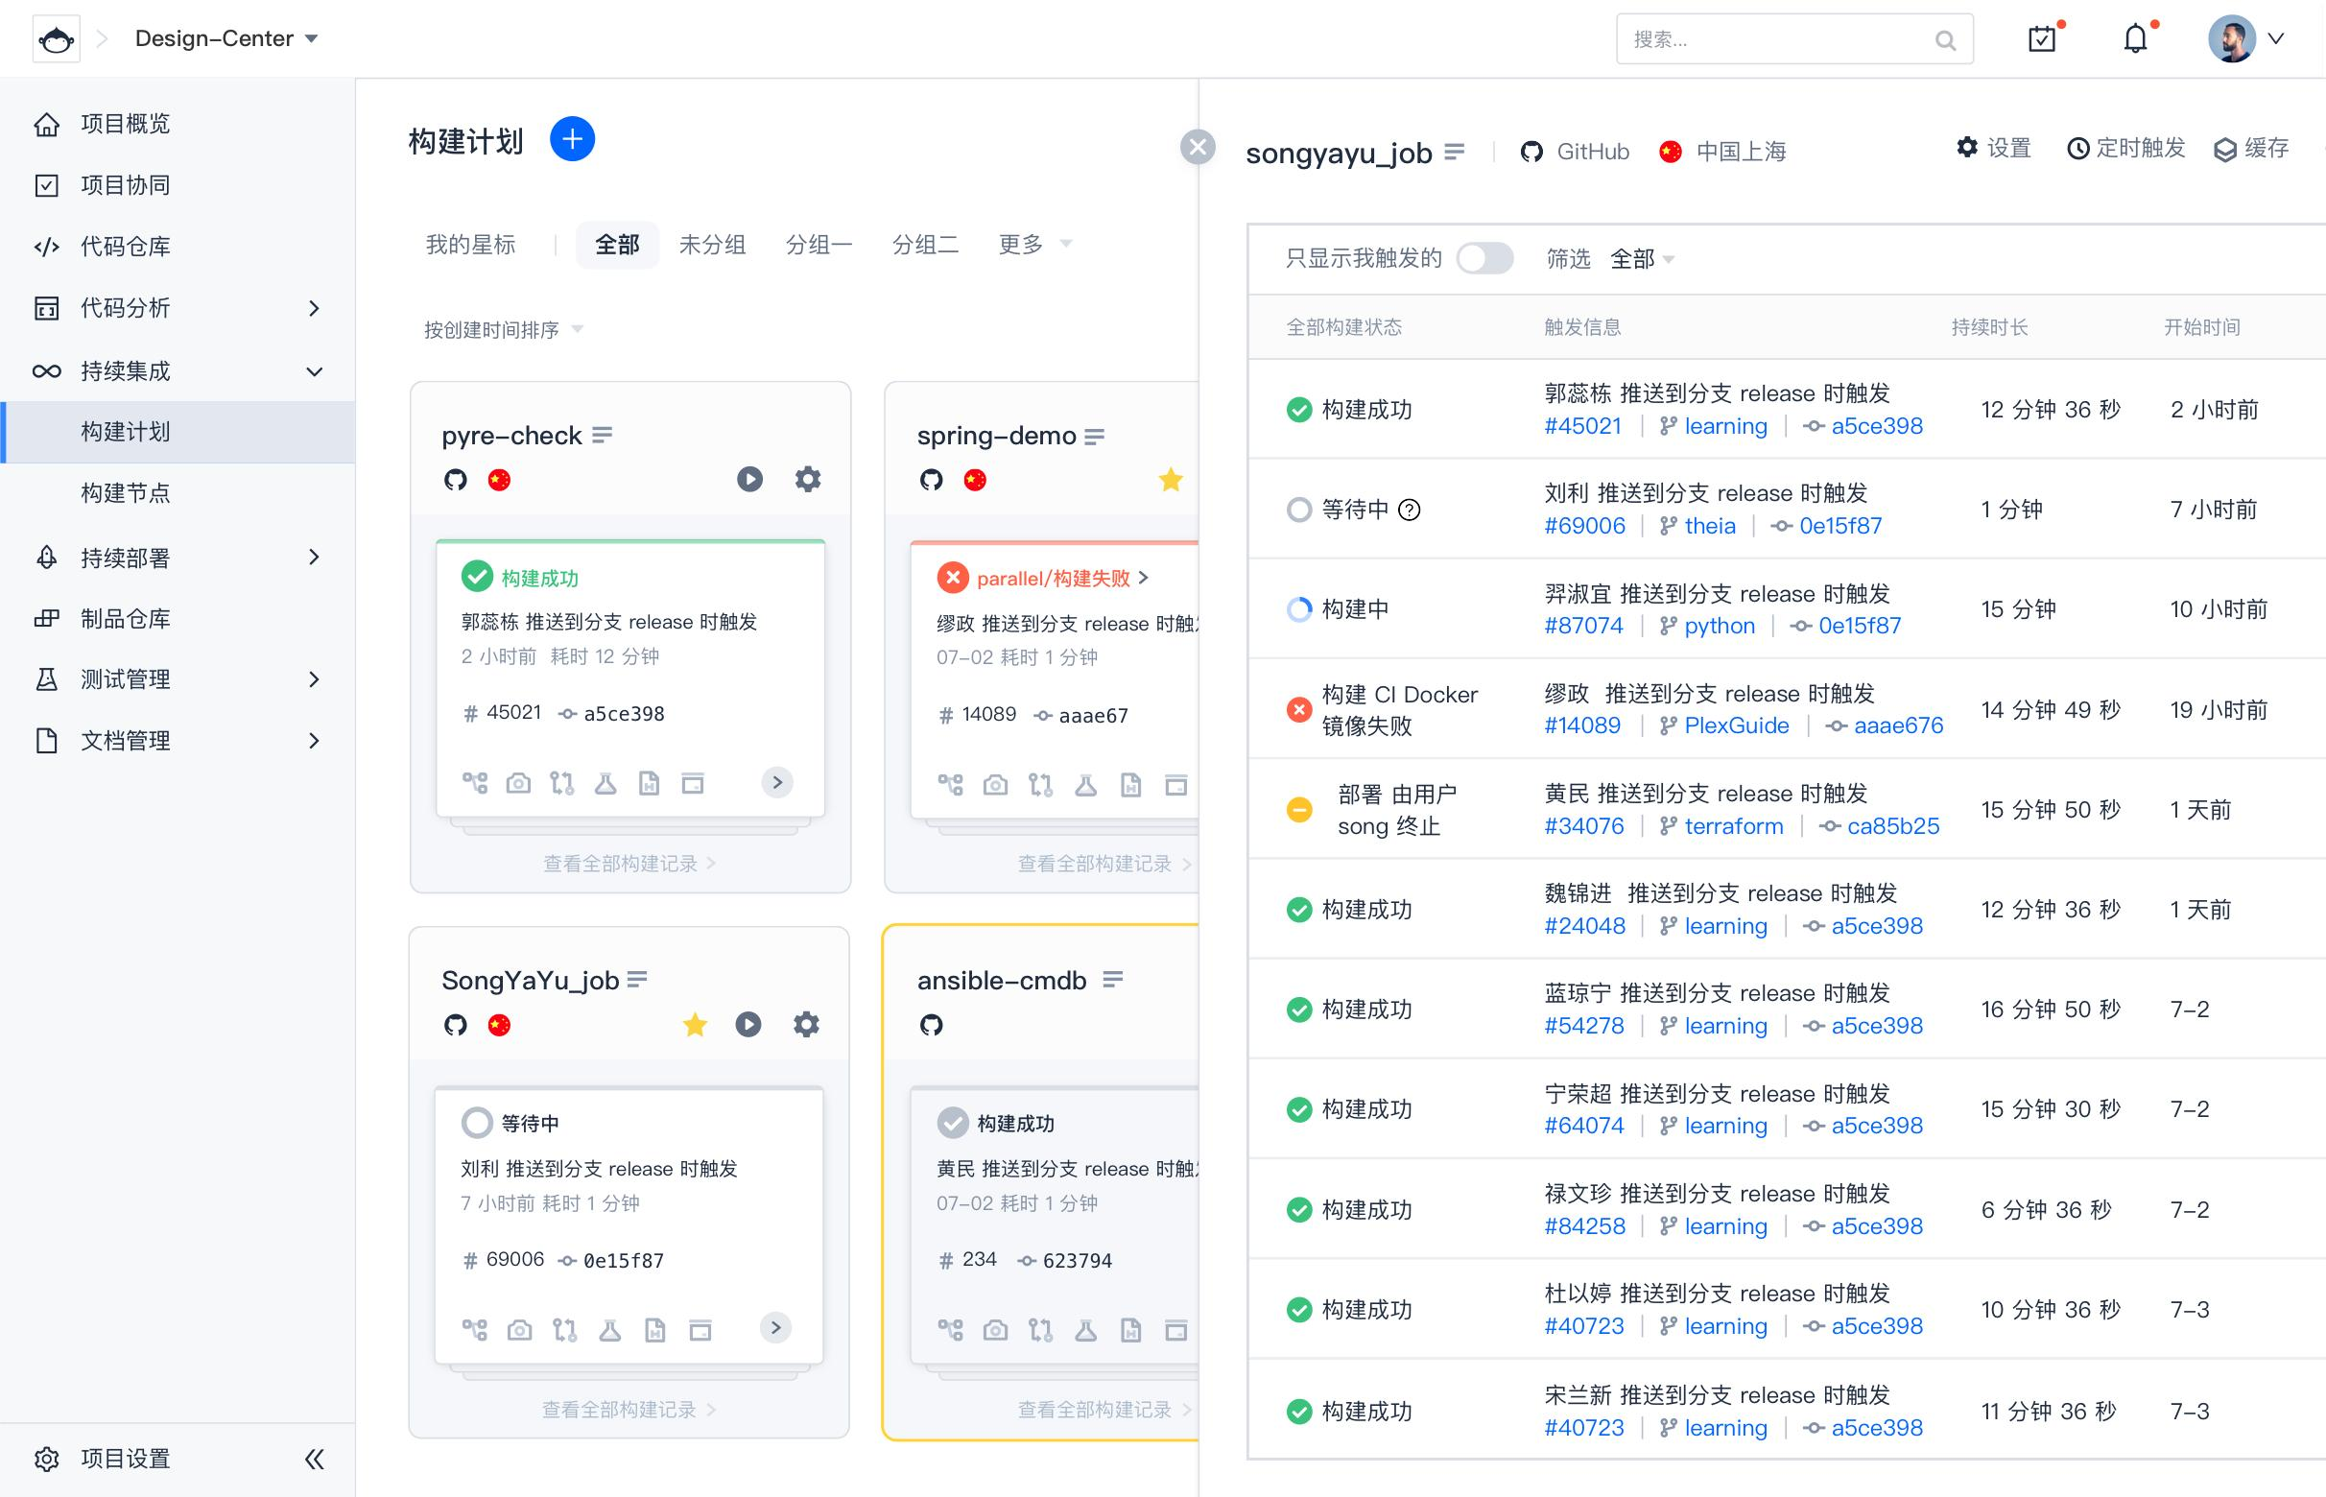The width and height of the screenshot is (2326, 1497).
Task: Click the help icon beside 等待中 status
Action: [x=1410, y=510]
